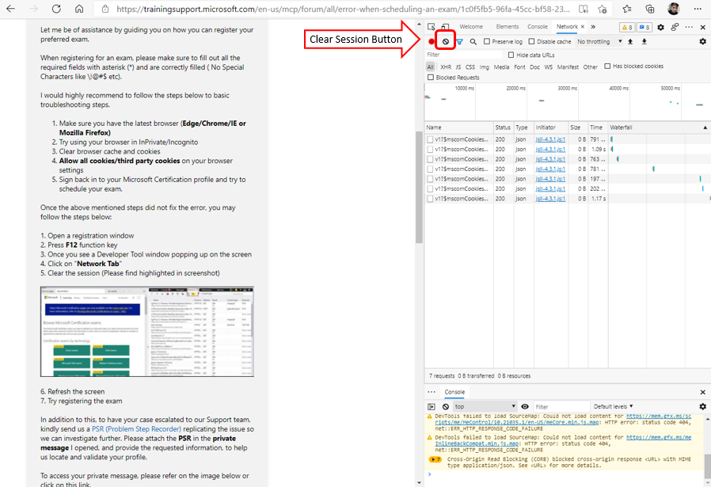Show the yellow warnings count badge
711x487 pixels.
[x=626, y=27]
